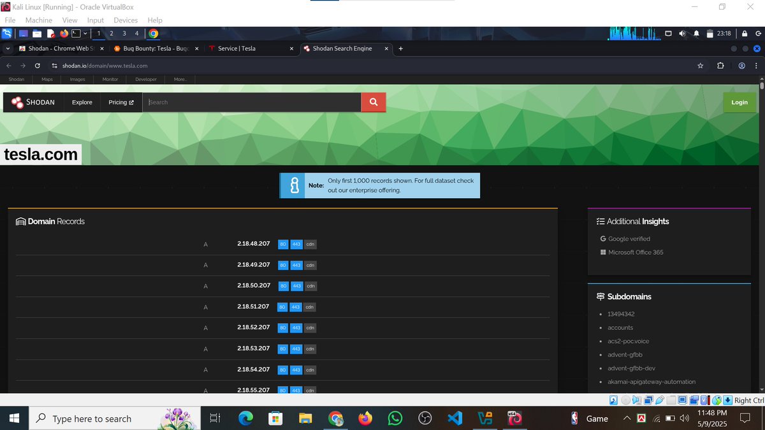This screenshot has width=765, height=430.
Task: Click the green Login button
Action: (x=739, y=102)
